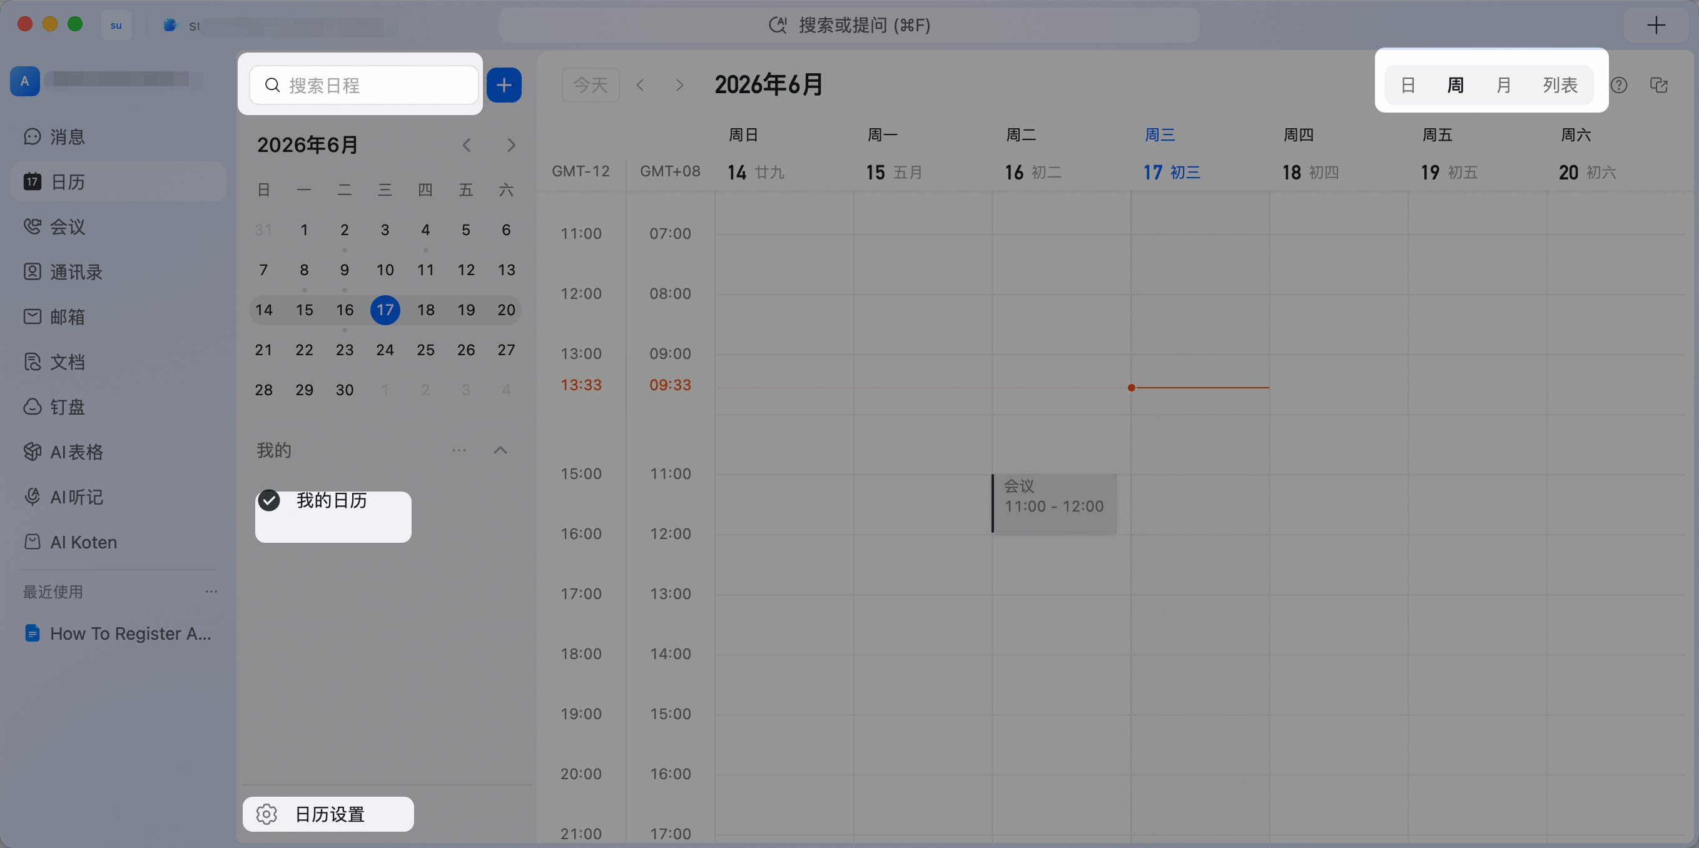Open the AI听记 sidebar item
Viewport: 1699px width, 848px height.
click(x=63, y=497)
